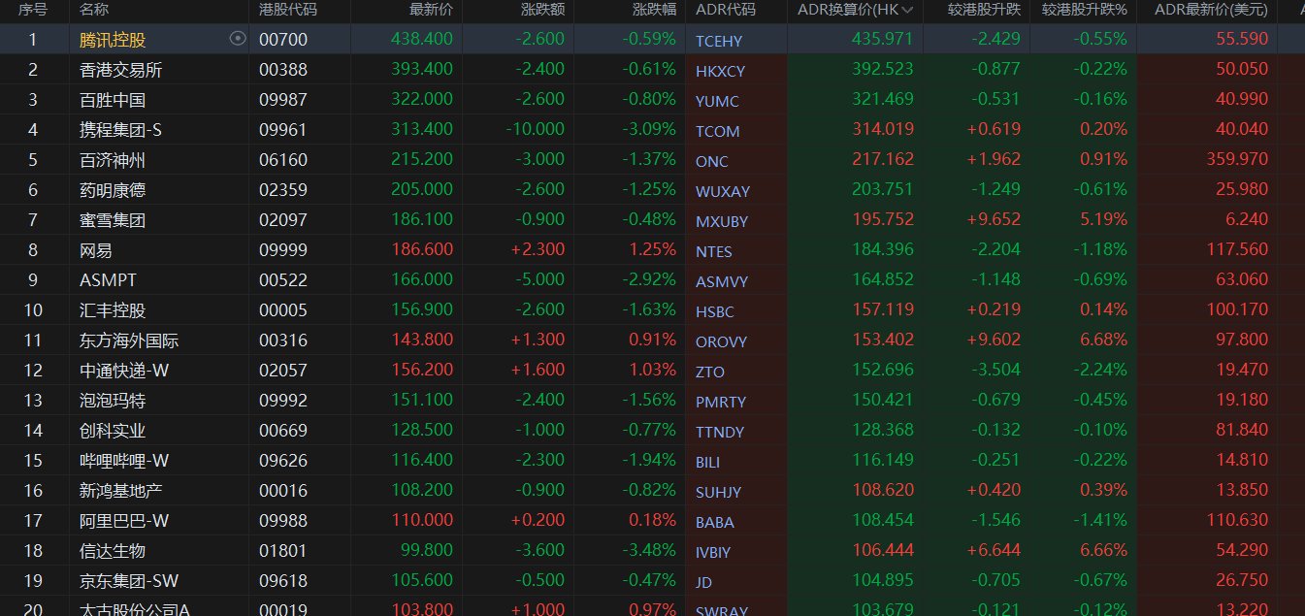This screenshot has width=1305, height=616.
Task: Click the YUMC ADR code
Action: (717, 101)
